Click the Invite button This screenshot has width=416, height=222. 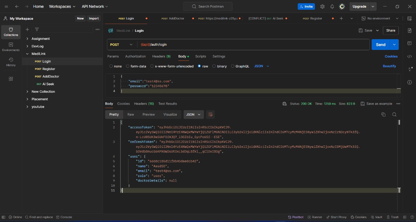pos(306,6)
